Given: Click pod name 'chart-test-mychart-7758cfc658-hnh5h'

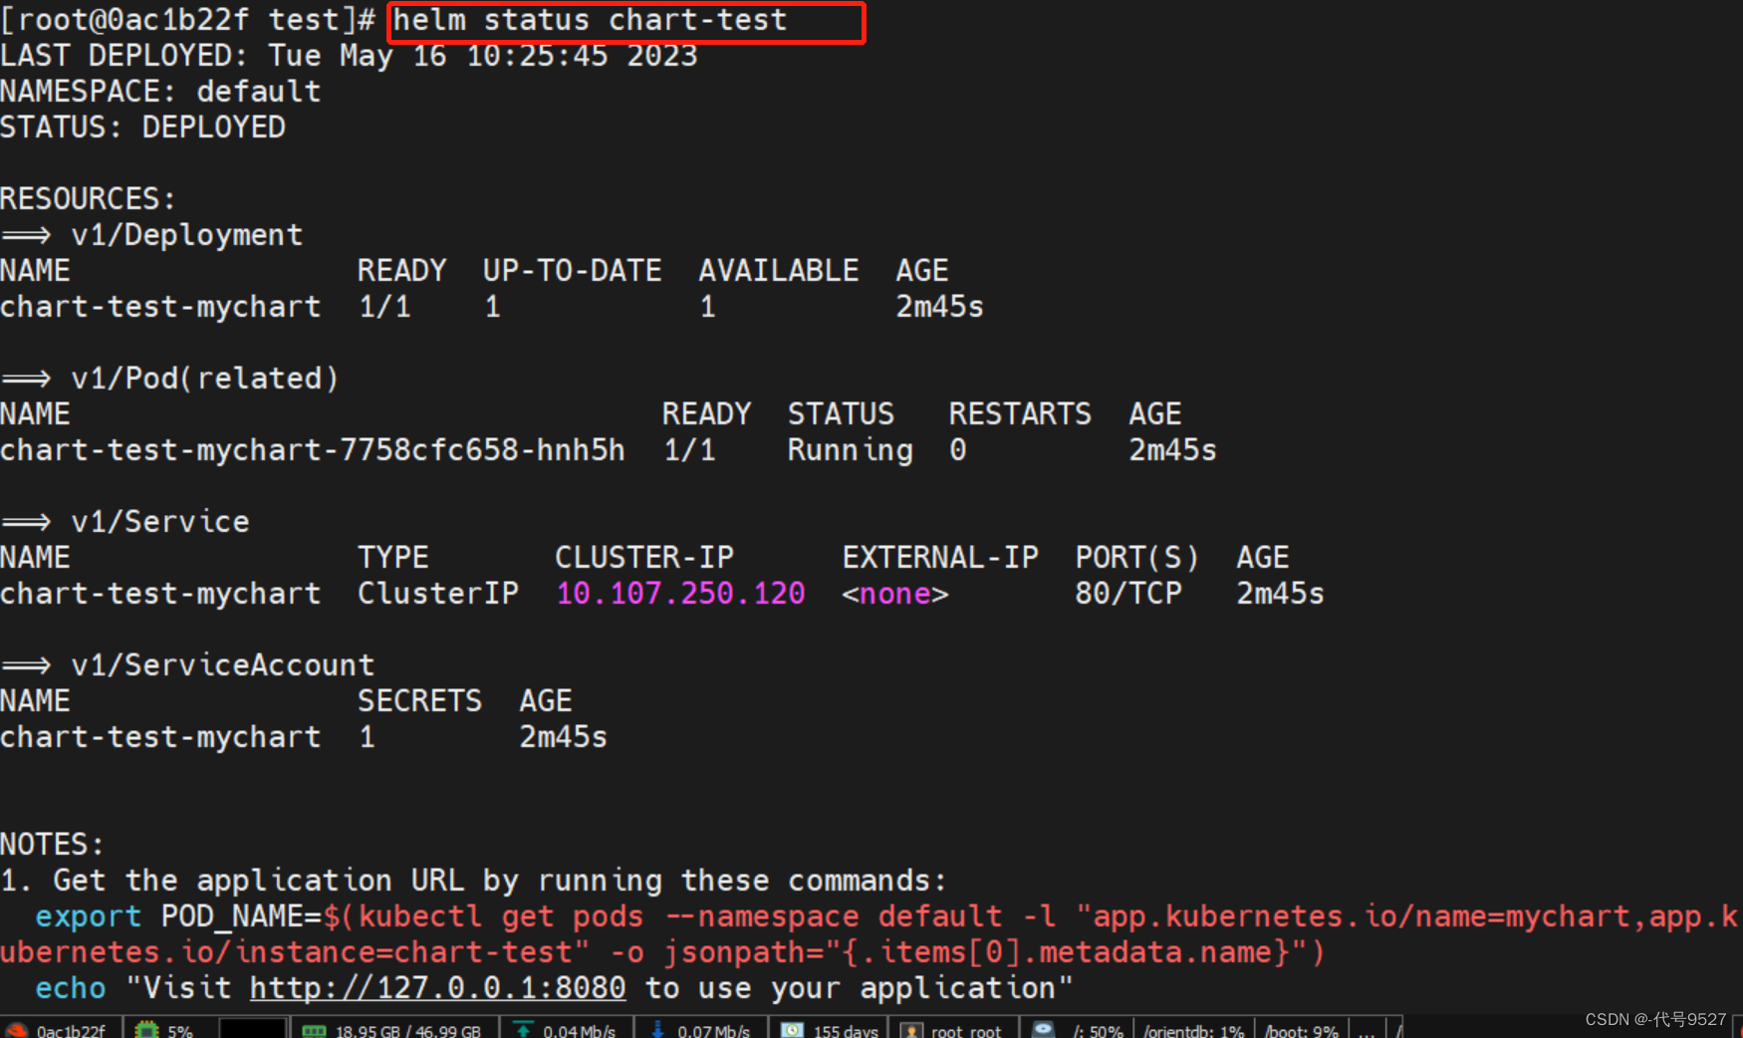Looking at the screenshot, I should [313, 450].
